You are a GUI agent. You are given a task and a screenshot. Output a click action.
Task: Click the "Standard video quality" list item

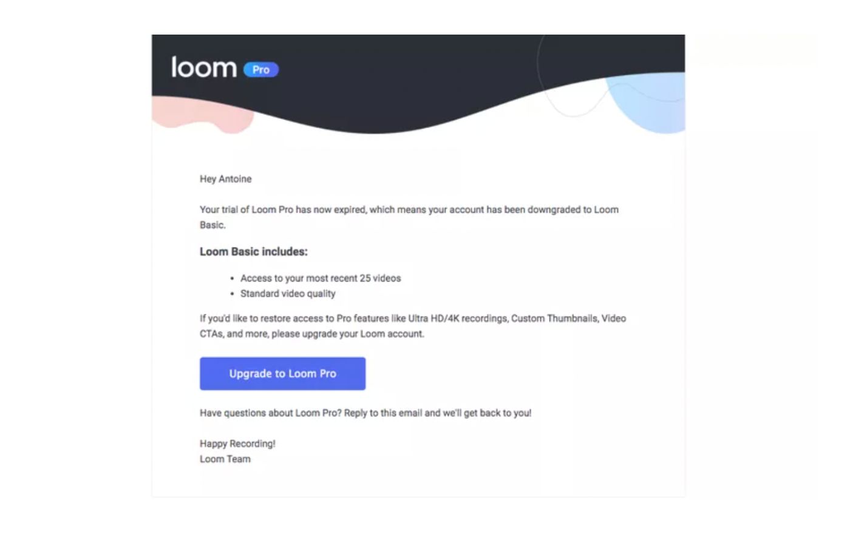tap(288, 294)
